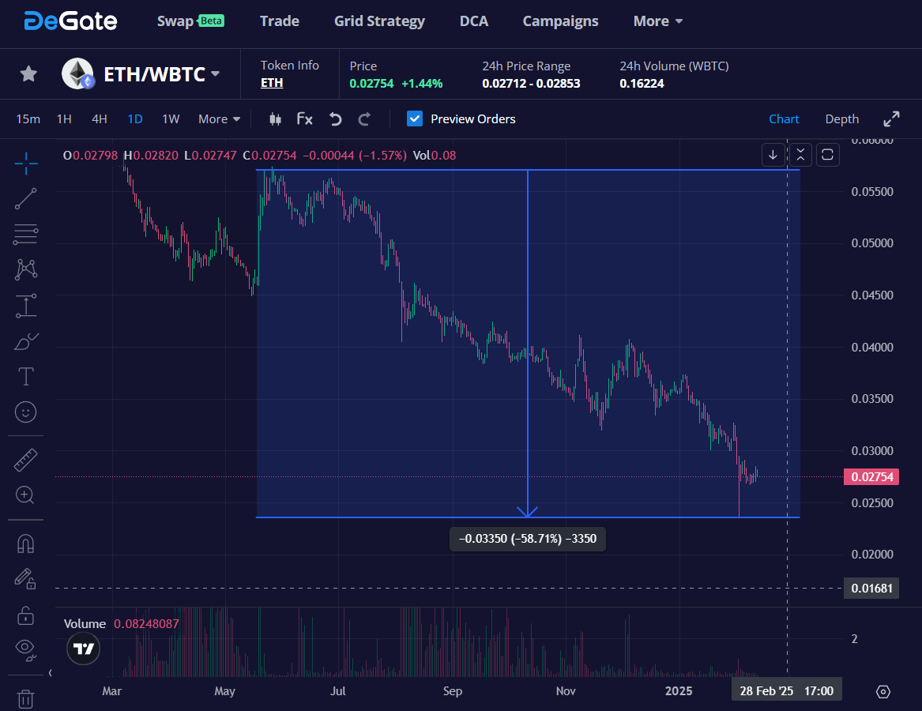Screen dimensions: 922x711
Task: Select the Text annotation tool
Action: coord(25,376)
